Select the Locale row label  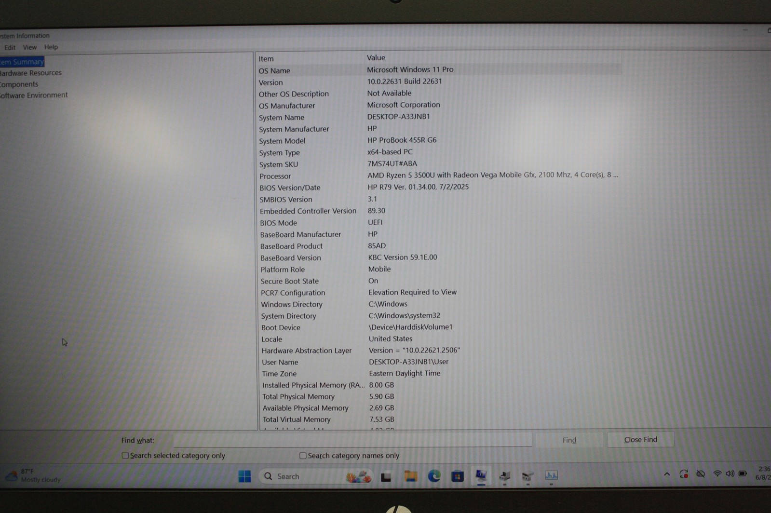point(271,339)
